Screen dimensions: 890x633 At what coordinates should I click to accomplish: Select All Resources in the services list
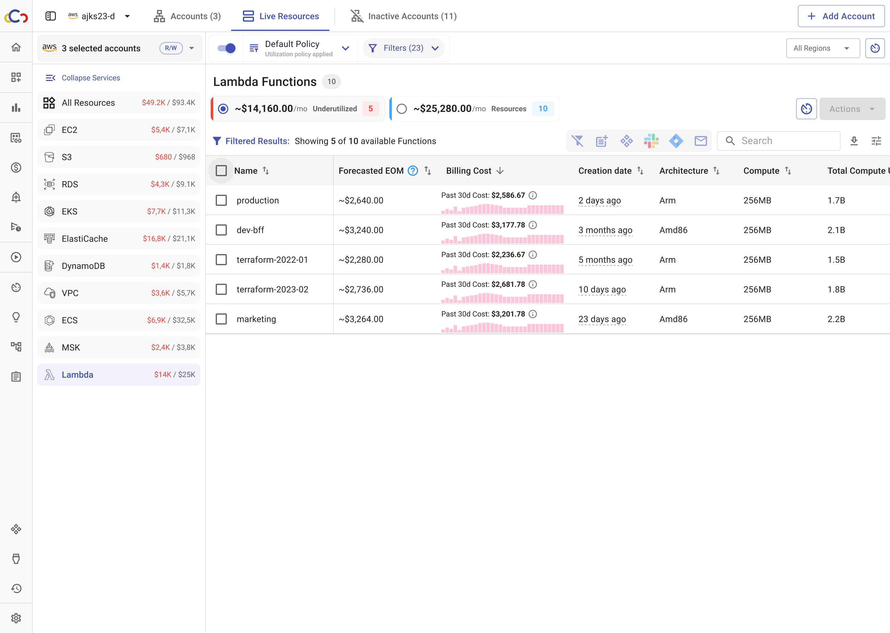point(118,103)
